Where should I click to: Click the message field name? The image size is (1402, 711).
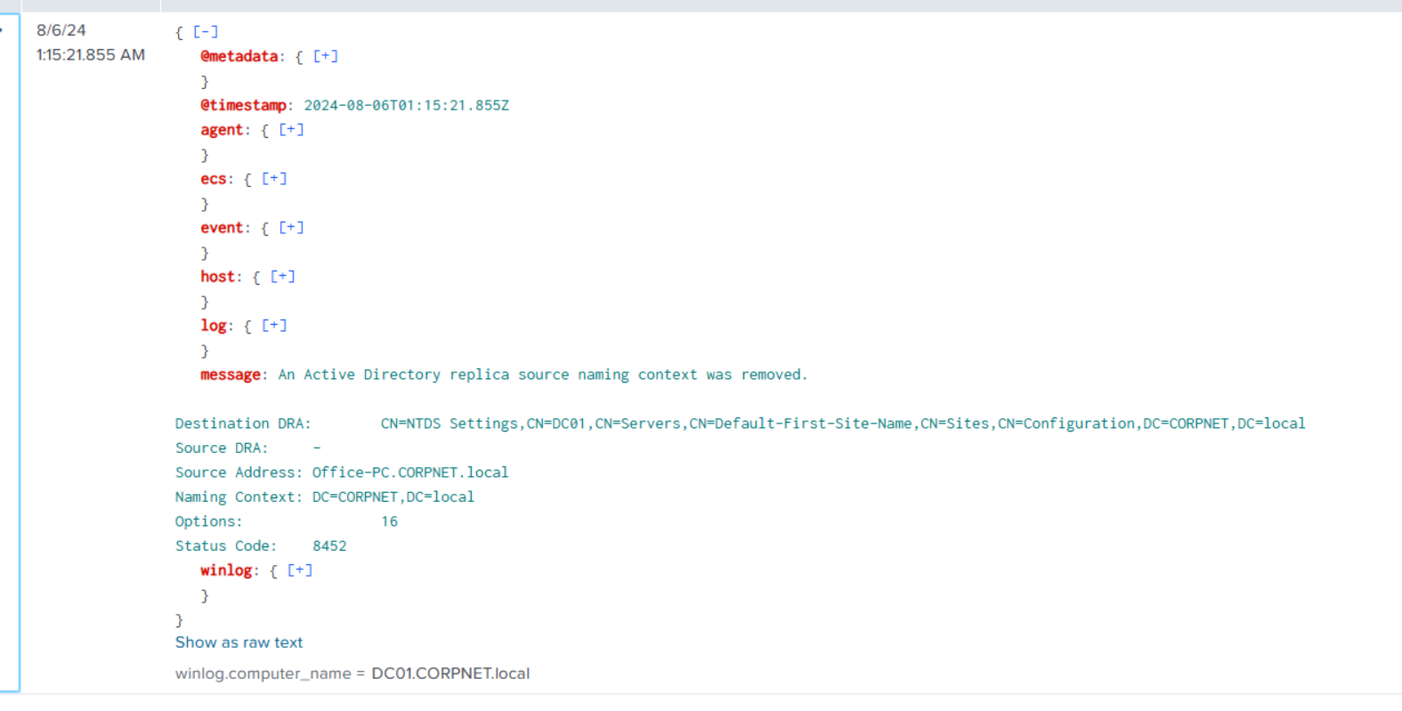tap(231, 375)
